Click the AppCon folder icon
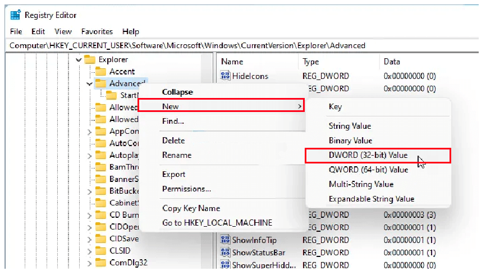Viewport: 486px width, 276px height. tap(100, 132)
